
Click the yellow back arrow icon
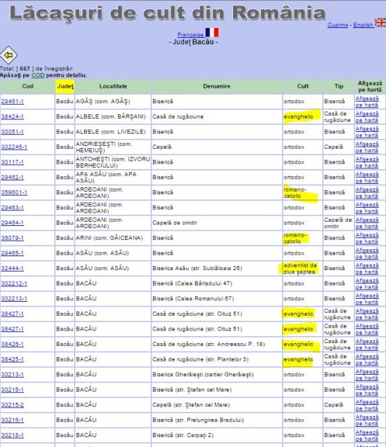8,55
